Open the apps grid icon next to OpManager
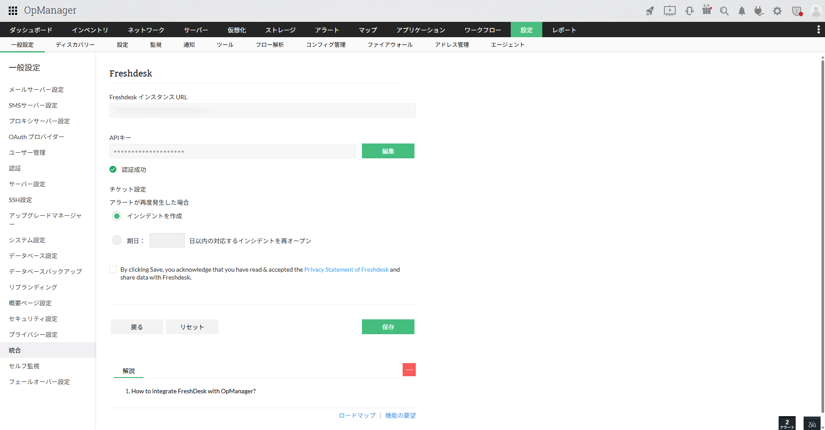The image size is (825, 430). [12, 10]
